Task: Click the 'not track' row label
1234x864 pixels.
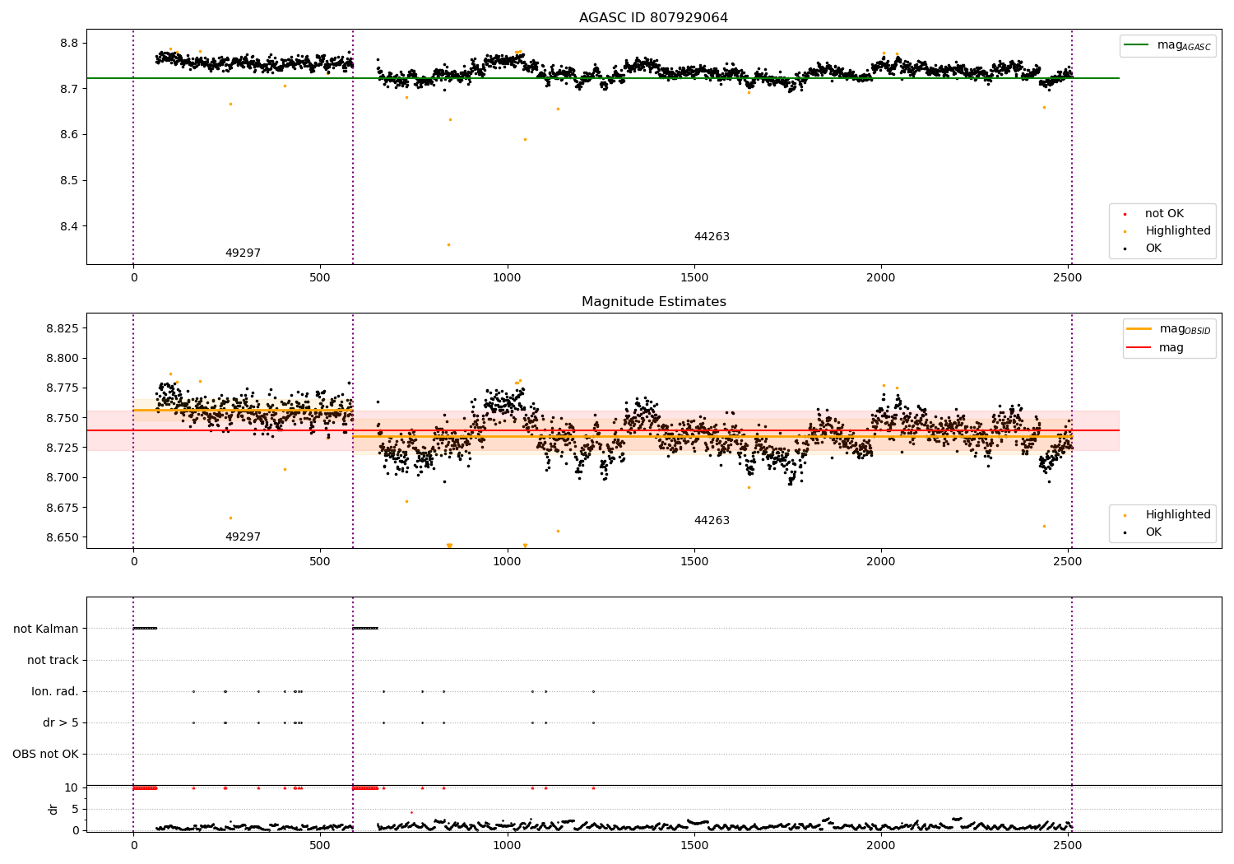Action: 53,660
